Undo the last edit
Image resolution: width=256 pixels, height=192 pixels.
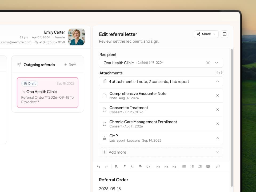pos(98,167)
